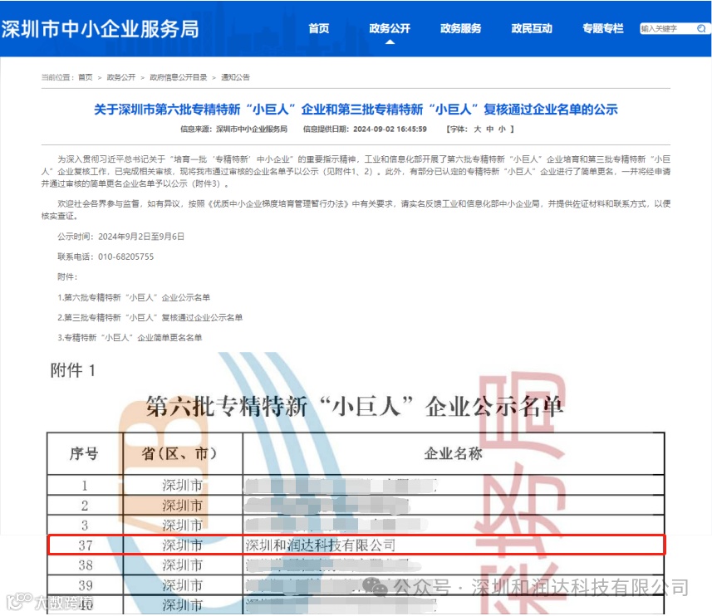
Task: Select the row number 37 cell
Action: tap(86, 545)
